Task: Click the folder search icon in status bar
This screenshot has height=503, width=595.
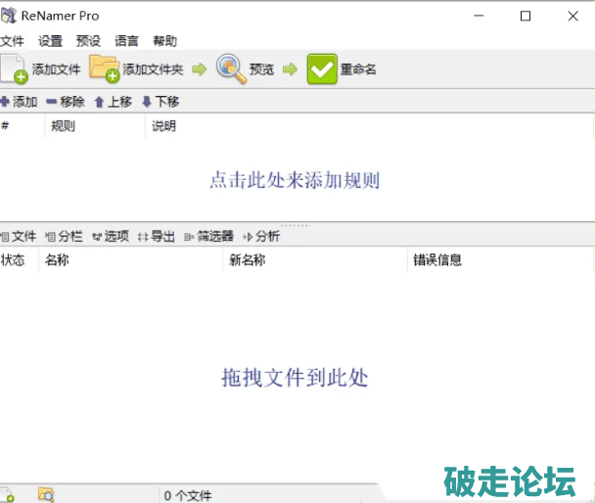Action: (45, 495)
